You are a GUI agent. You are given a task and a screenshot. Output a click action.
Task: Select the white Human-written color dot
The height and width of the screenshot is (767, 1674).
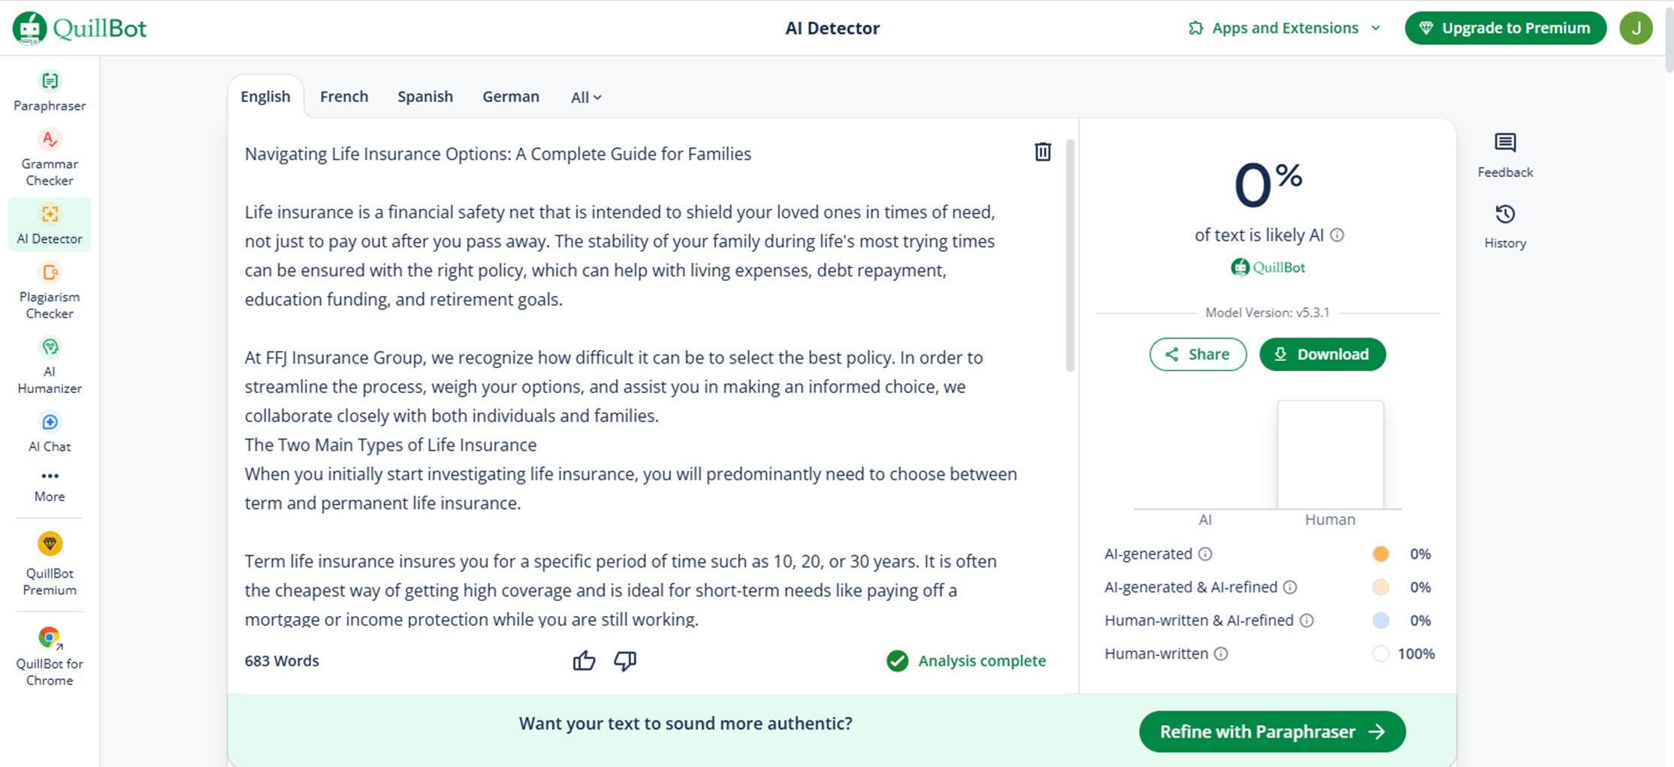1380,654
